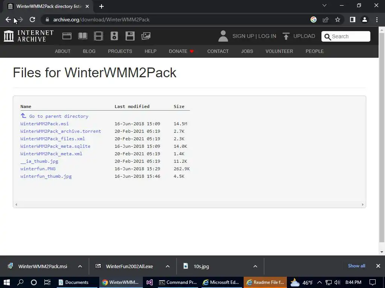Open Chrome three-dot menu
The width and height of the screenshot is (385, 288).
point(377,19)
